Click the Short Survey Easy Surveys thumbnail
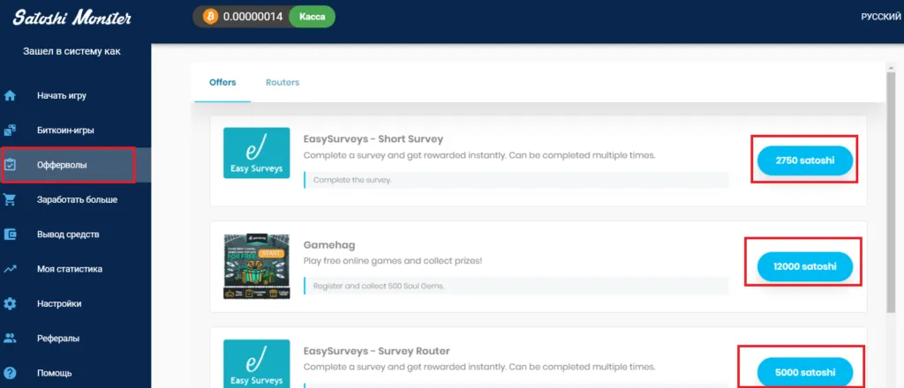The width and height of the screenshot is (904, 388). (x=257, y=153)
